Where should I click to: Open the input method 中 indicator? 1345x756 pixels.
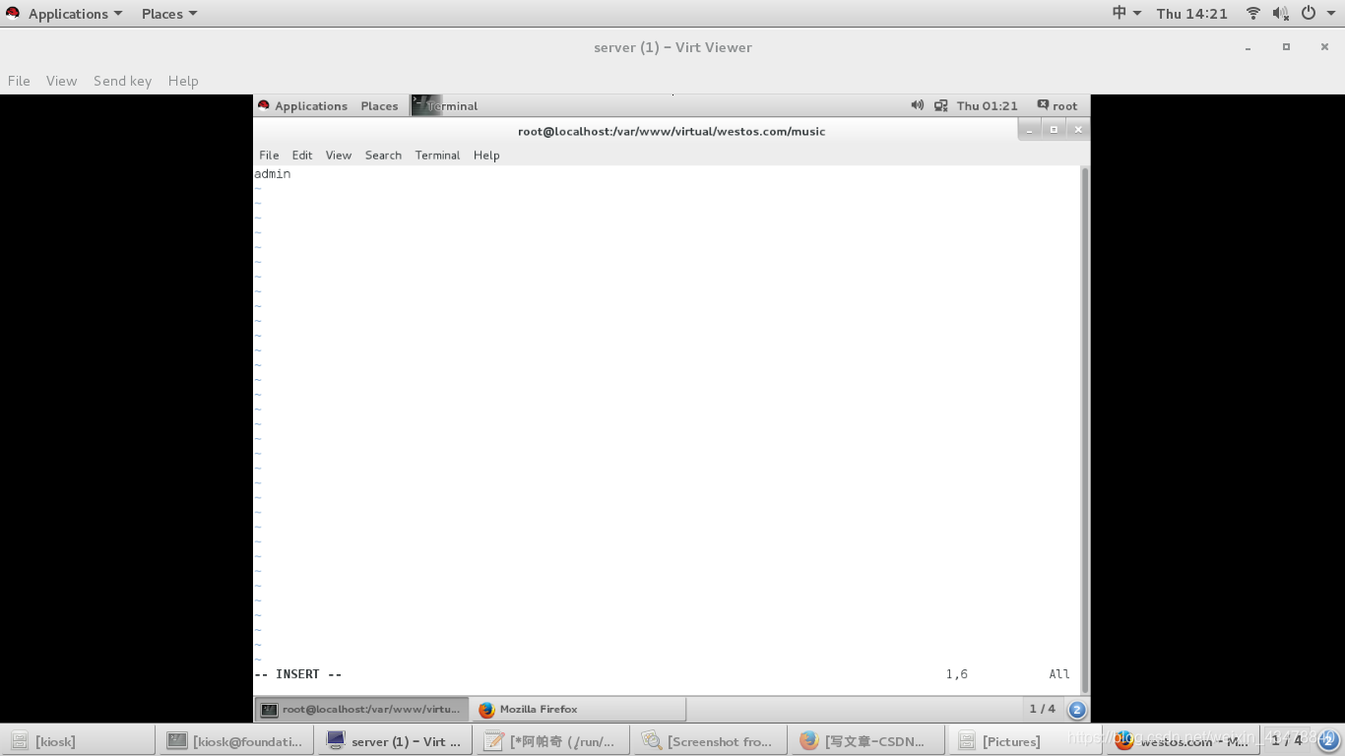[x=1126, y=13]
